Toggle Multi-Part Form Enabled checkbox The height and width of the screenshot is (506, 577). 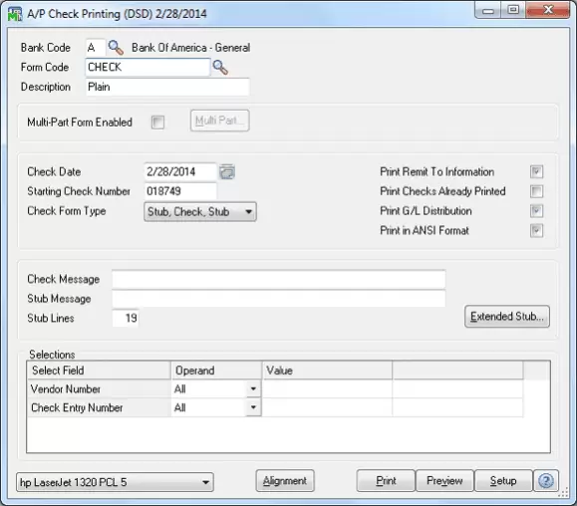click(157, 123)
